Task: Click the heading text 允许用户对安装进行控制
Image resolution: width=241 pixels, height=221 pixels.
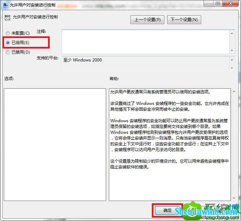Action: point(35,17)
